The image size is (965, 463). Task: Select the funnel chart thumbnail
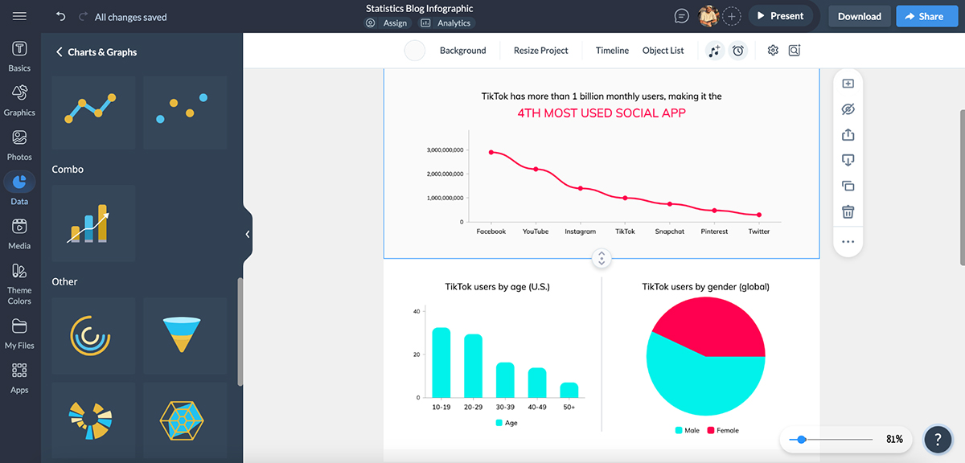click(x=185, y=334)
